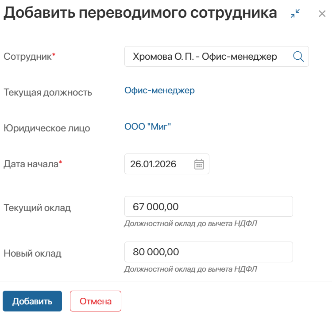Click the Новый оклад label
The width and height of the screenshot is (332, 315).
32,253
